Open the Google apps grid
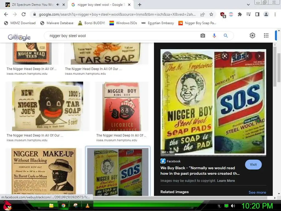The image size is (281, 211). coord(266,35)
